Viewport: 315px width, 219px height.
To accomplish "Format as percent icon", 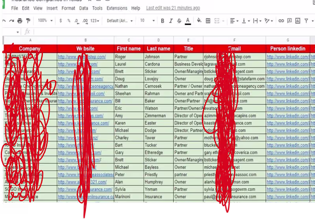I will click(69, 21).
